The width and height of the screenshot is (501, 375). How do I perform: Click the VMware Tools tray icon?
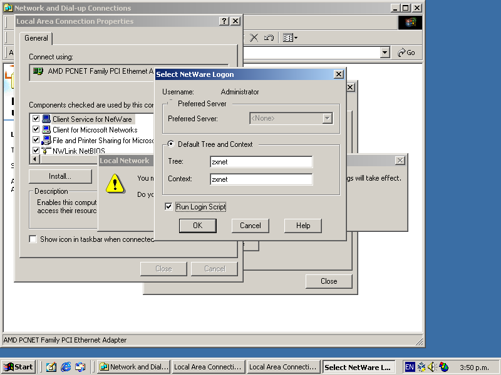tap(421, 367)
